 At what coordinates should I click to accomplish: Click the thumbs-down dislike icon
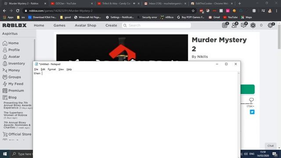click(251, 100)
